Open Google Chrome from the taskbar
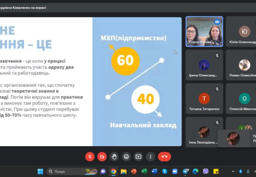The height and width of the screenshot is (177, 256). point(113,171)
